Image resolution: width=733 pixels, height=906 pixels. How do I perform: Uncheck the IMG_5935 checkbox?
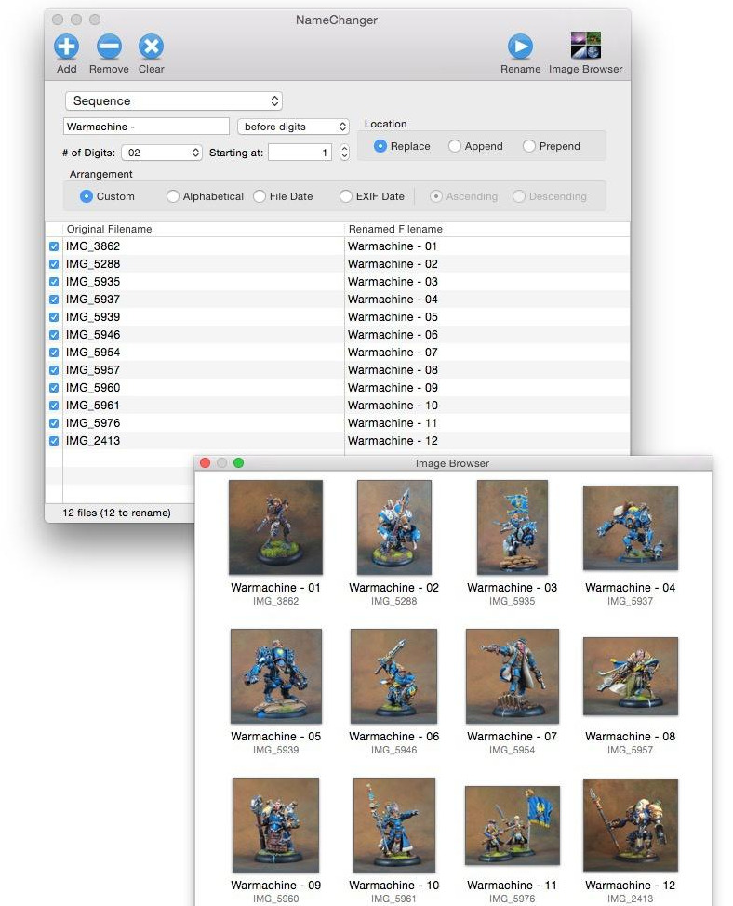(54, 282)
